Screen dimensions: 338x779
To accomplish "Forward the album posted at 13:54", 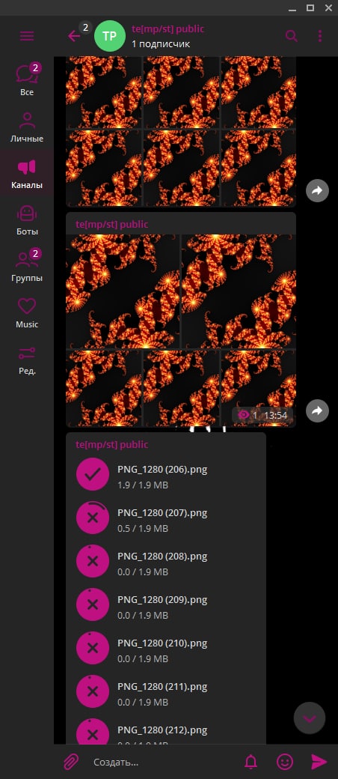I will pyautogui.click(x=317, y=410).
